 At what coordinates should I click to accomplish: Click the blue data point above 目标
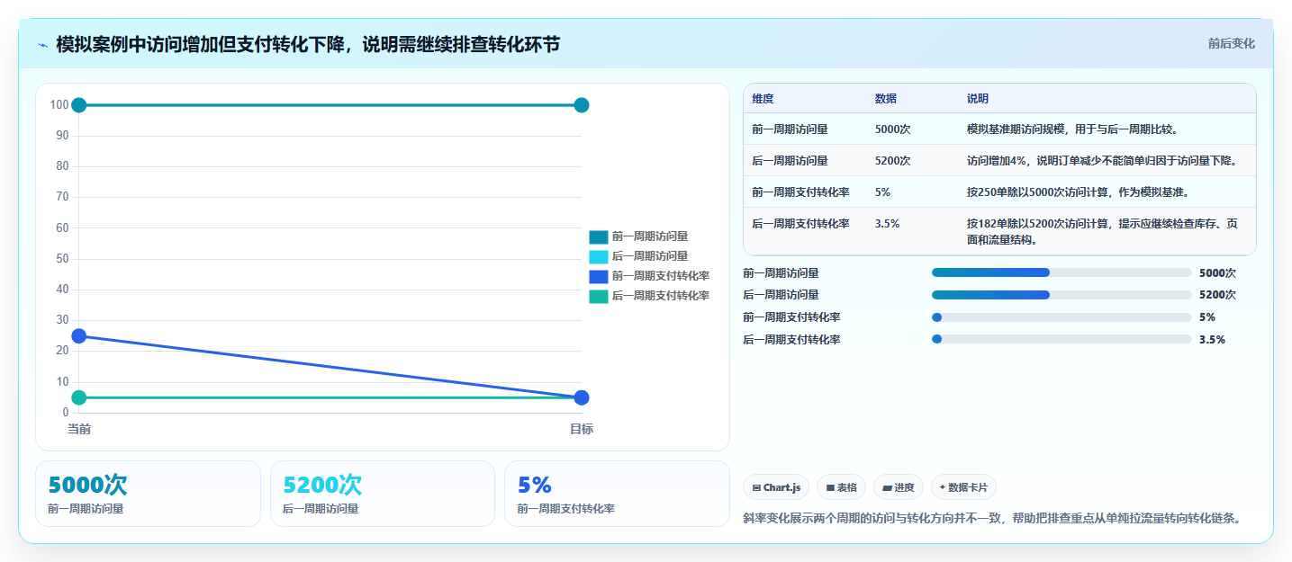tap(582, 397)
